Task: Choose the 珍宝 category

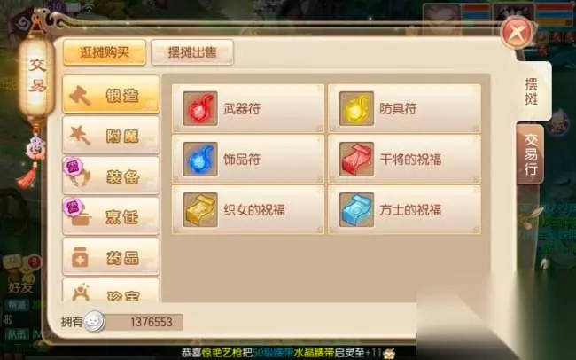Action: (x=112, y=291)
